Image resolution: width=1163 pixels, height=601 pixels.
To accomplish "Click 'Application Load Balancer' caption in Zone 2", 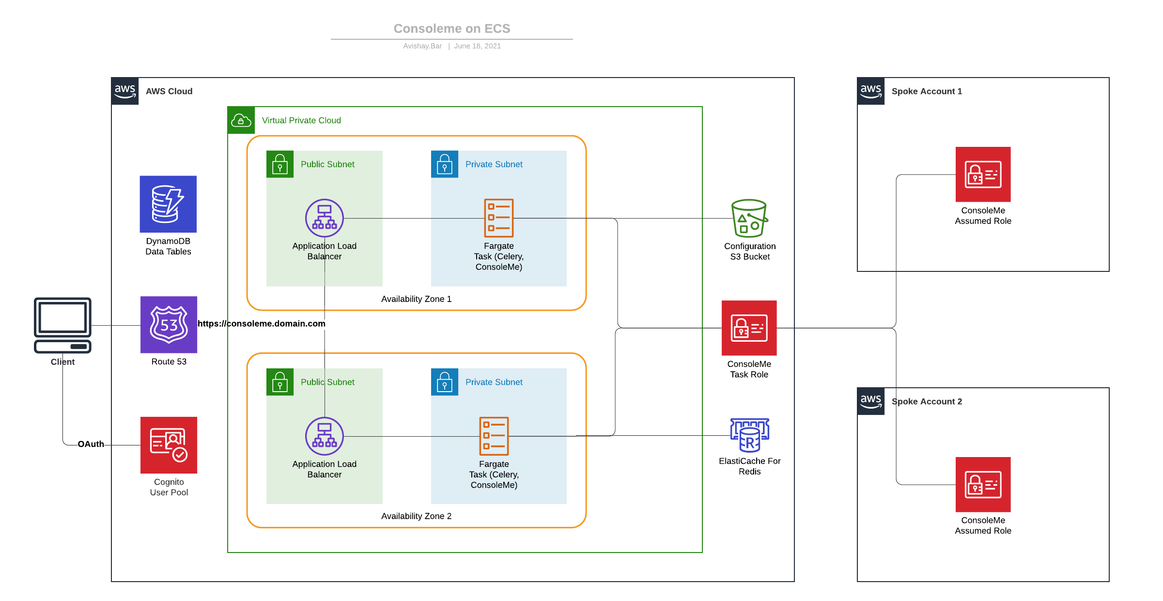I will tap(325, 469).
